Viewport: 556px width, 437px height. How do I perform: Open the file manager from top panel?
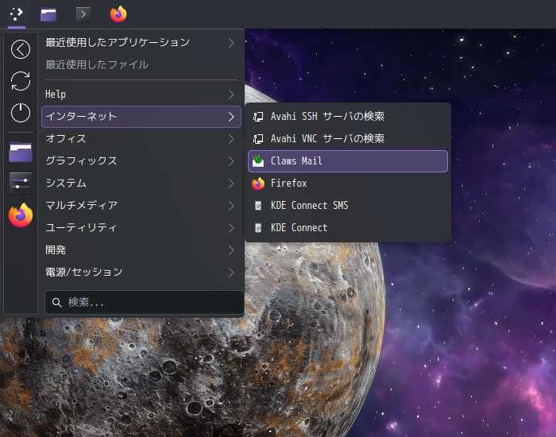[x=48, y=14]
